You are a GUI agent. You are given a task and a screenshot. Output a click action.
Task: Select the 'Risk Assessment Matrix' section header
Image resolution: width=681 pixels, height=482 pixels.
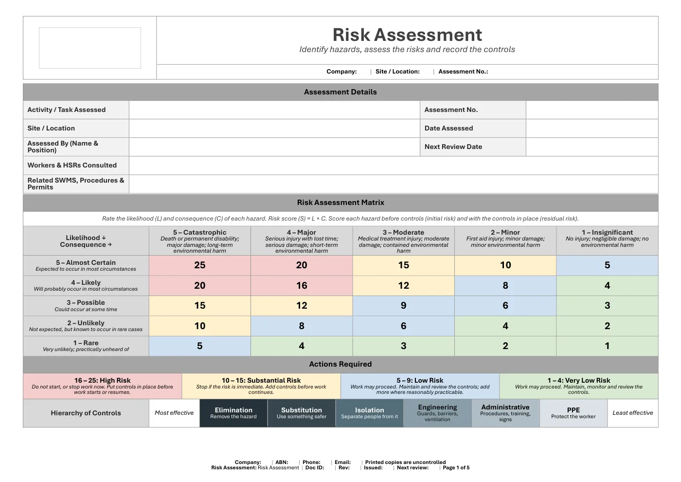click(340, 203)
